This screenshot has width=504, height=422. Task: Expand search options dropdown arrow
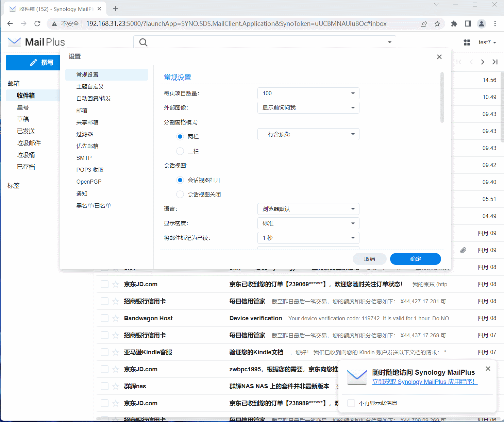(x=389, y=42)
